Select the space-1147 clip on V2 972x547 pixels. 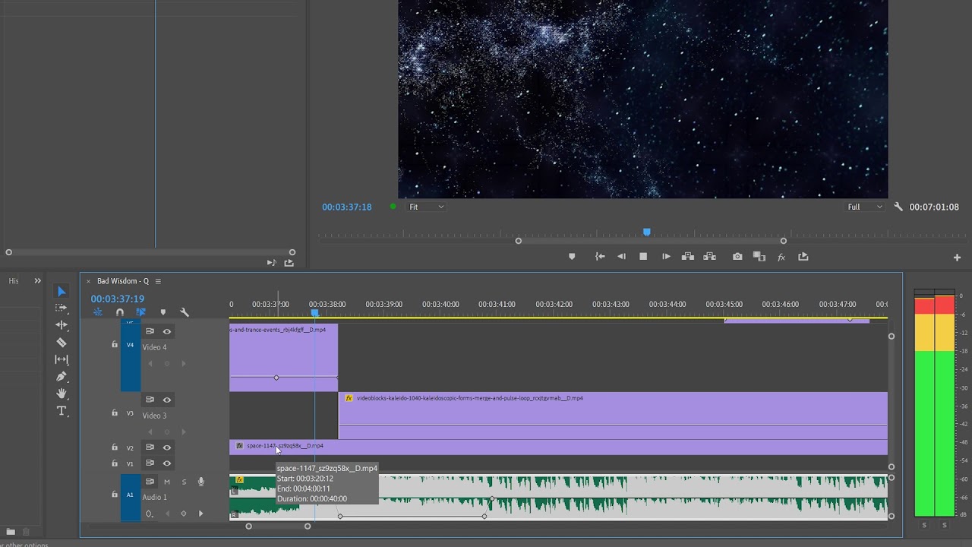(x=558, y=447)
